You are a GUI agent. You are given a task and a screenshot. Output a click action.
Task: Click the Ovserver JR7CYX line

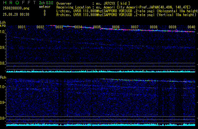coord(93,3)
